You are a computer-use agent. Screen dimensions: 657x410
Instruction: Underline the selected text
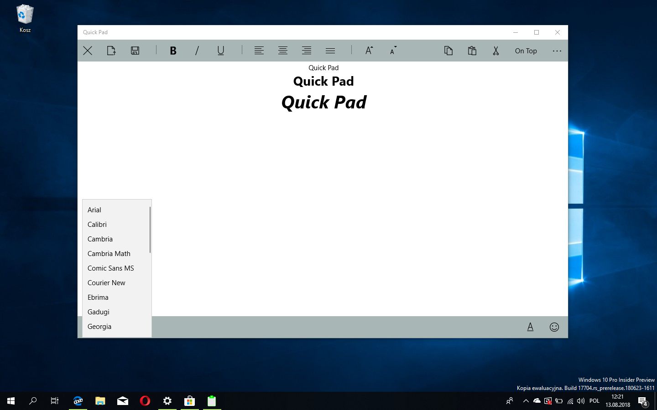click(220, 51)
